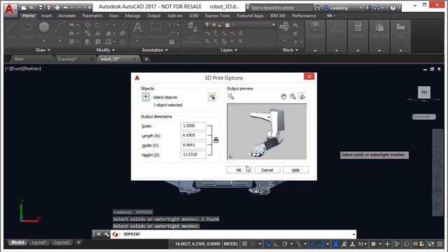
Task: Open the Annotate ribbon tab
Action: (x=67, y=15)
